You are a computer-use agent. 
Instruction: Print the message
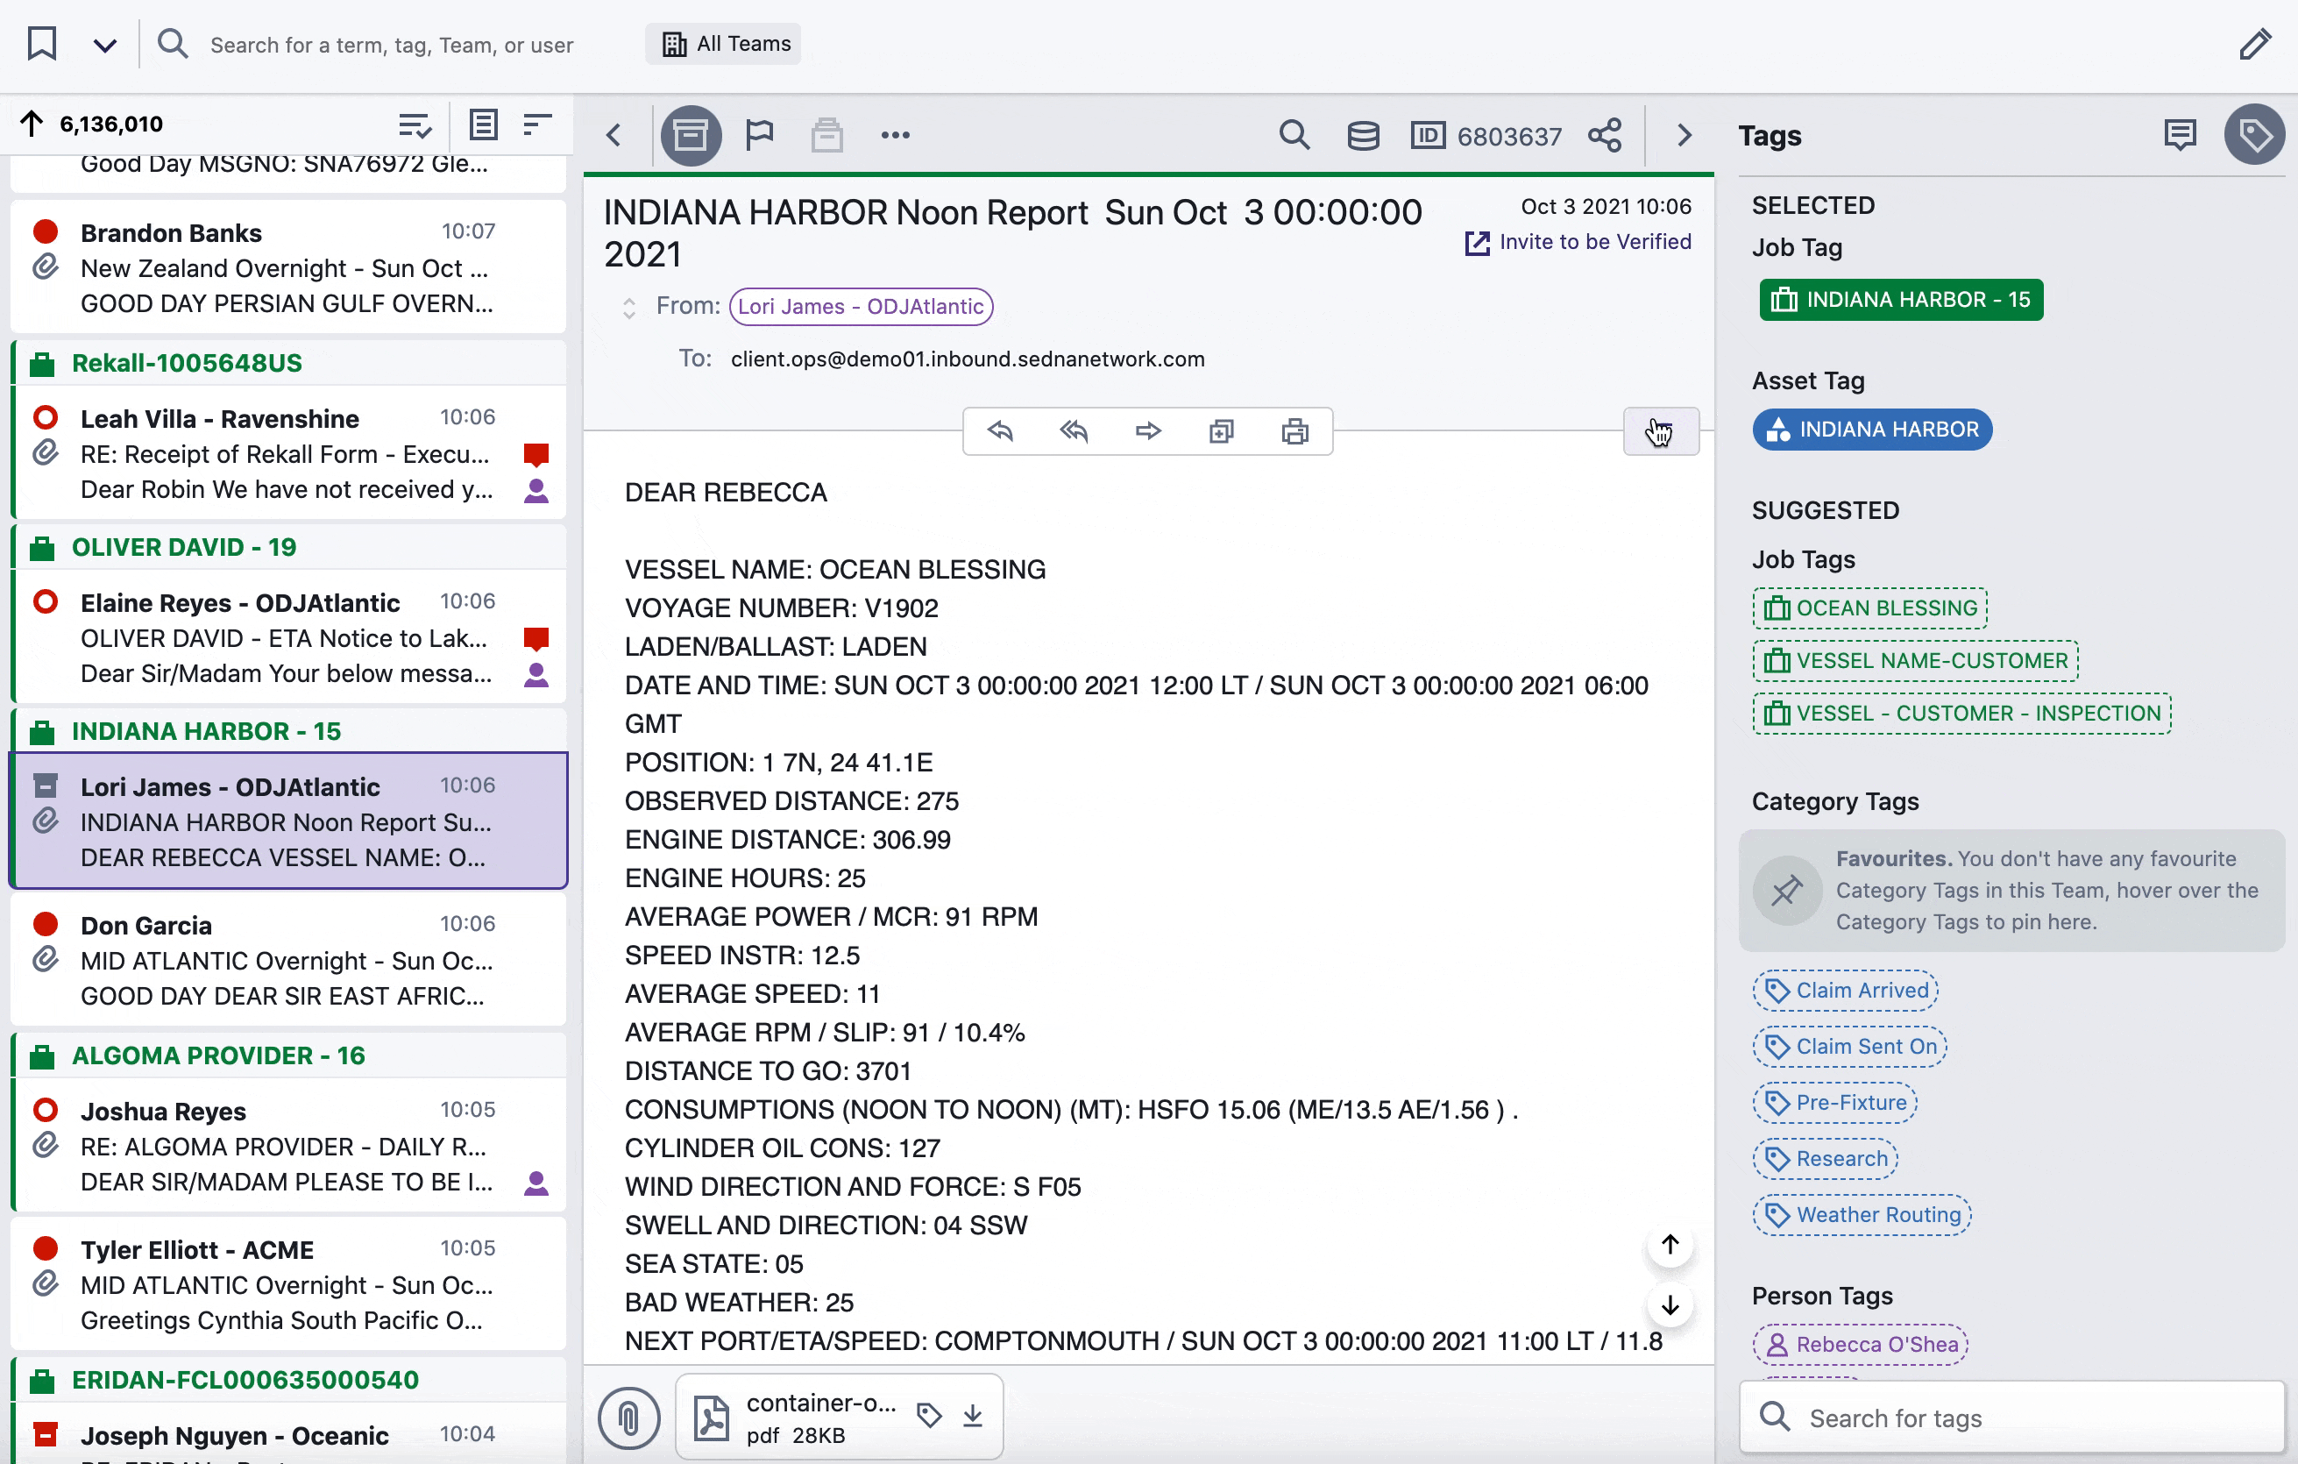point(1295,431)
